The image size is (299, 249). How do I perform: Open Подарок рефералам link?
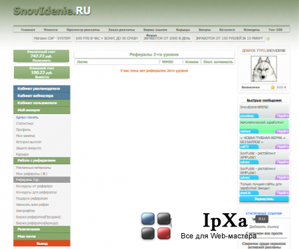coord(32,199)
